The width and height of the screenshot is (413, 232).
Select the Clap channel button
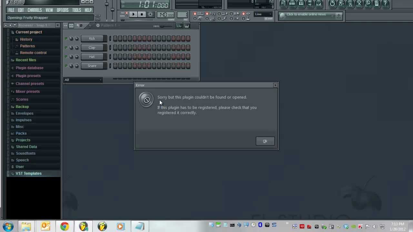[x=92, y=48]
